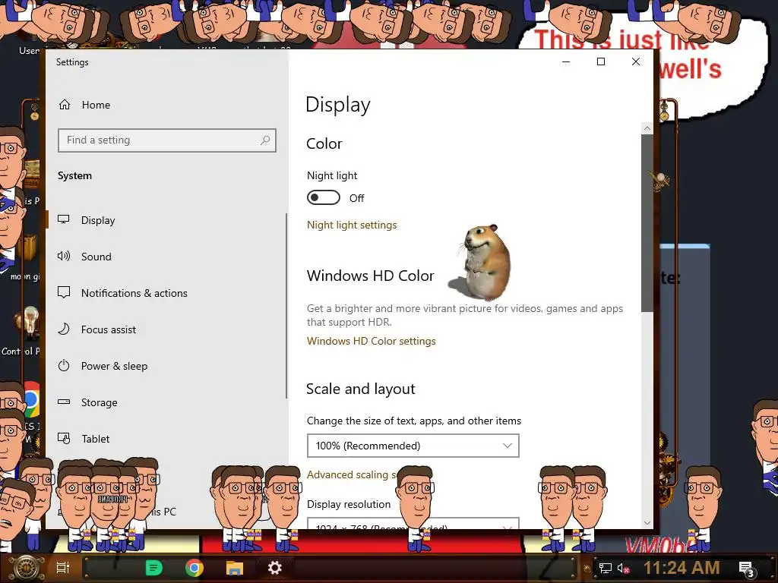Open Windows HD Color settings link
The height and width of the screenshot is (583, 778).
(x=371, y=341)
